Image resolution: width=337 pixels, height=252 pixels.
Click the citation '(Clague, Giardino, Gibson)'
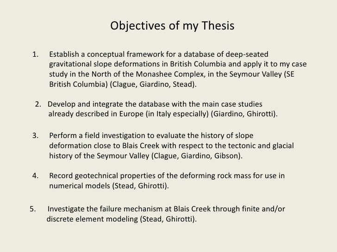(197, 156)
